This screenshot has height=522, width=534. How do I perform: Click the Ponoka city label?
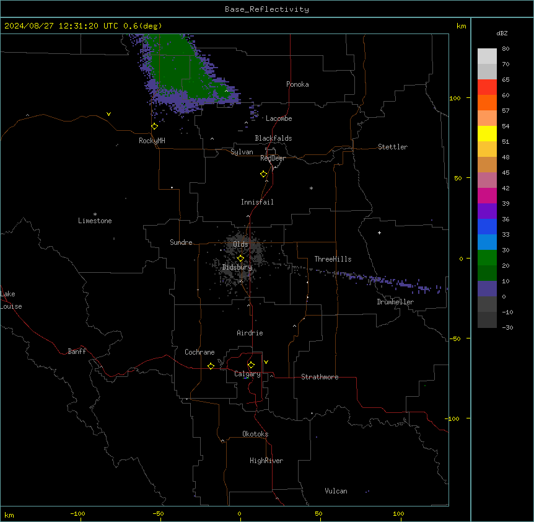pos(297,84)
